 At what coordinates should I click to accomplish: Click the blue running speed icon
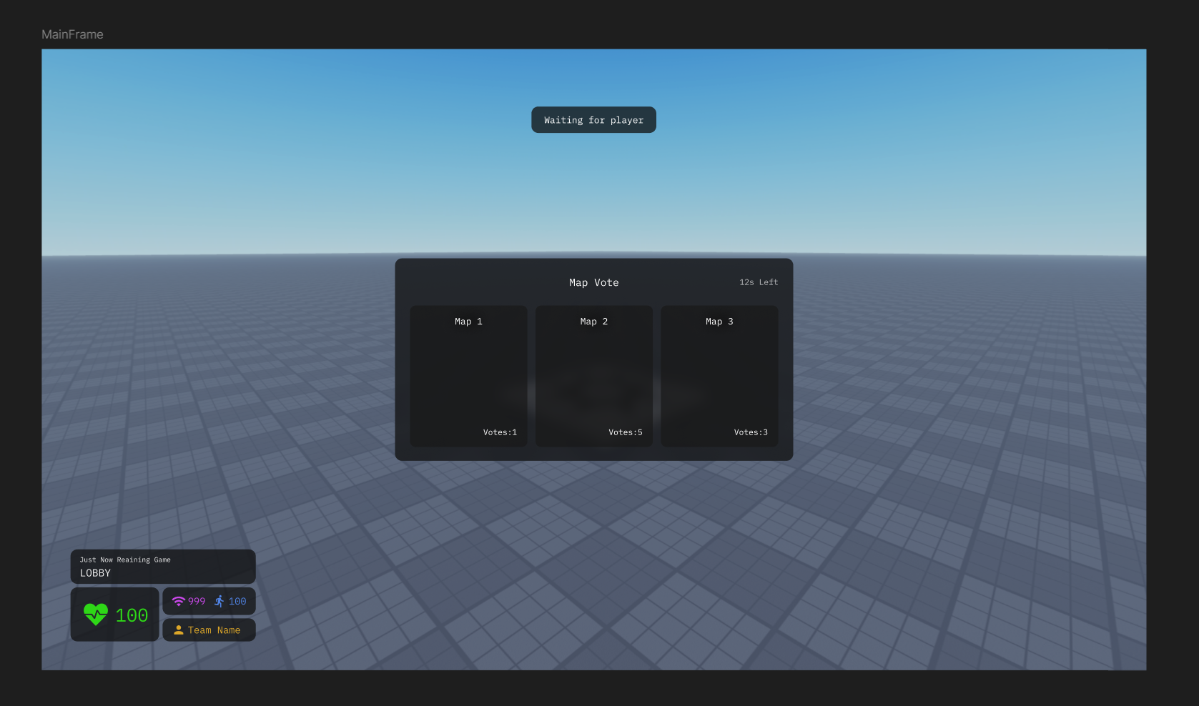(219, 601)
